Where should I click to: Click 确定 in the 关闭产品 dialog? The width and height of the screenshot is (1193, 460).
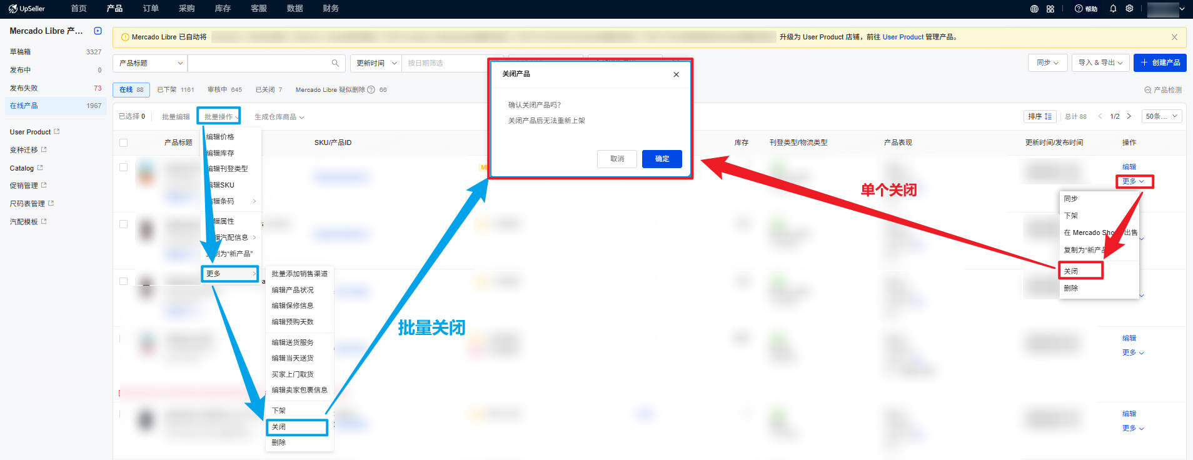pyautogui.click(x=662, y=159)
